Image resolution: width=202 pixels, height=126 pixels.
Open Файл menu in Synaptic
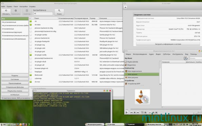(3, 6)
